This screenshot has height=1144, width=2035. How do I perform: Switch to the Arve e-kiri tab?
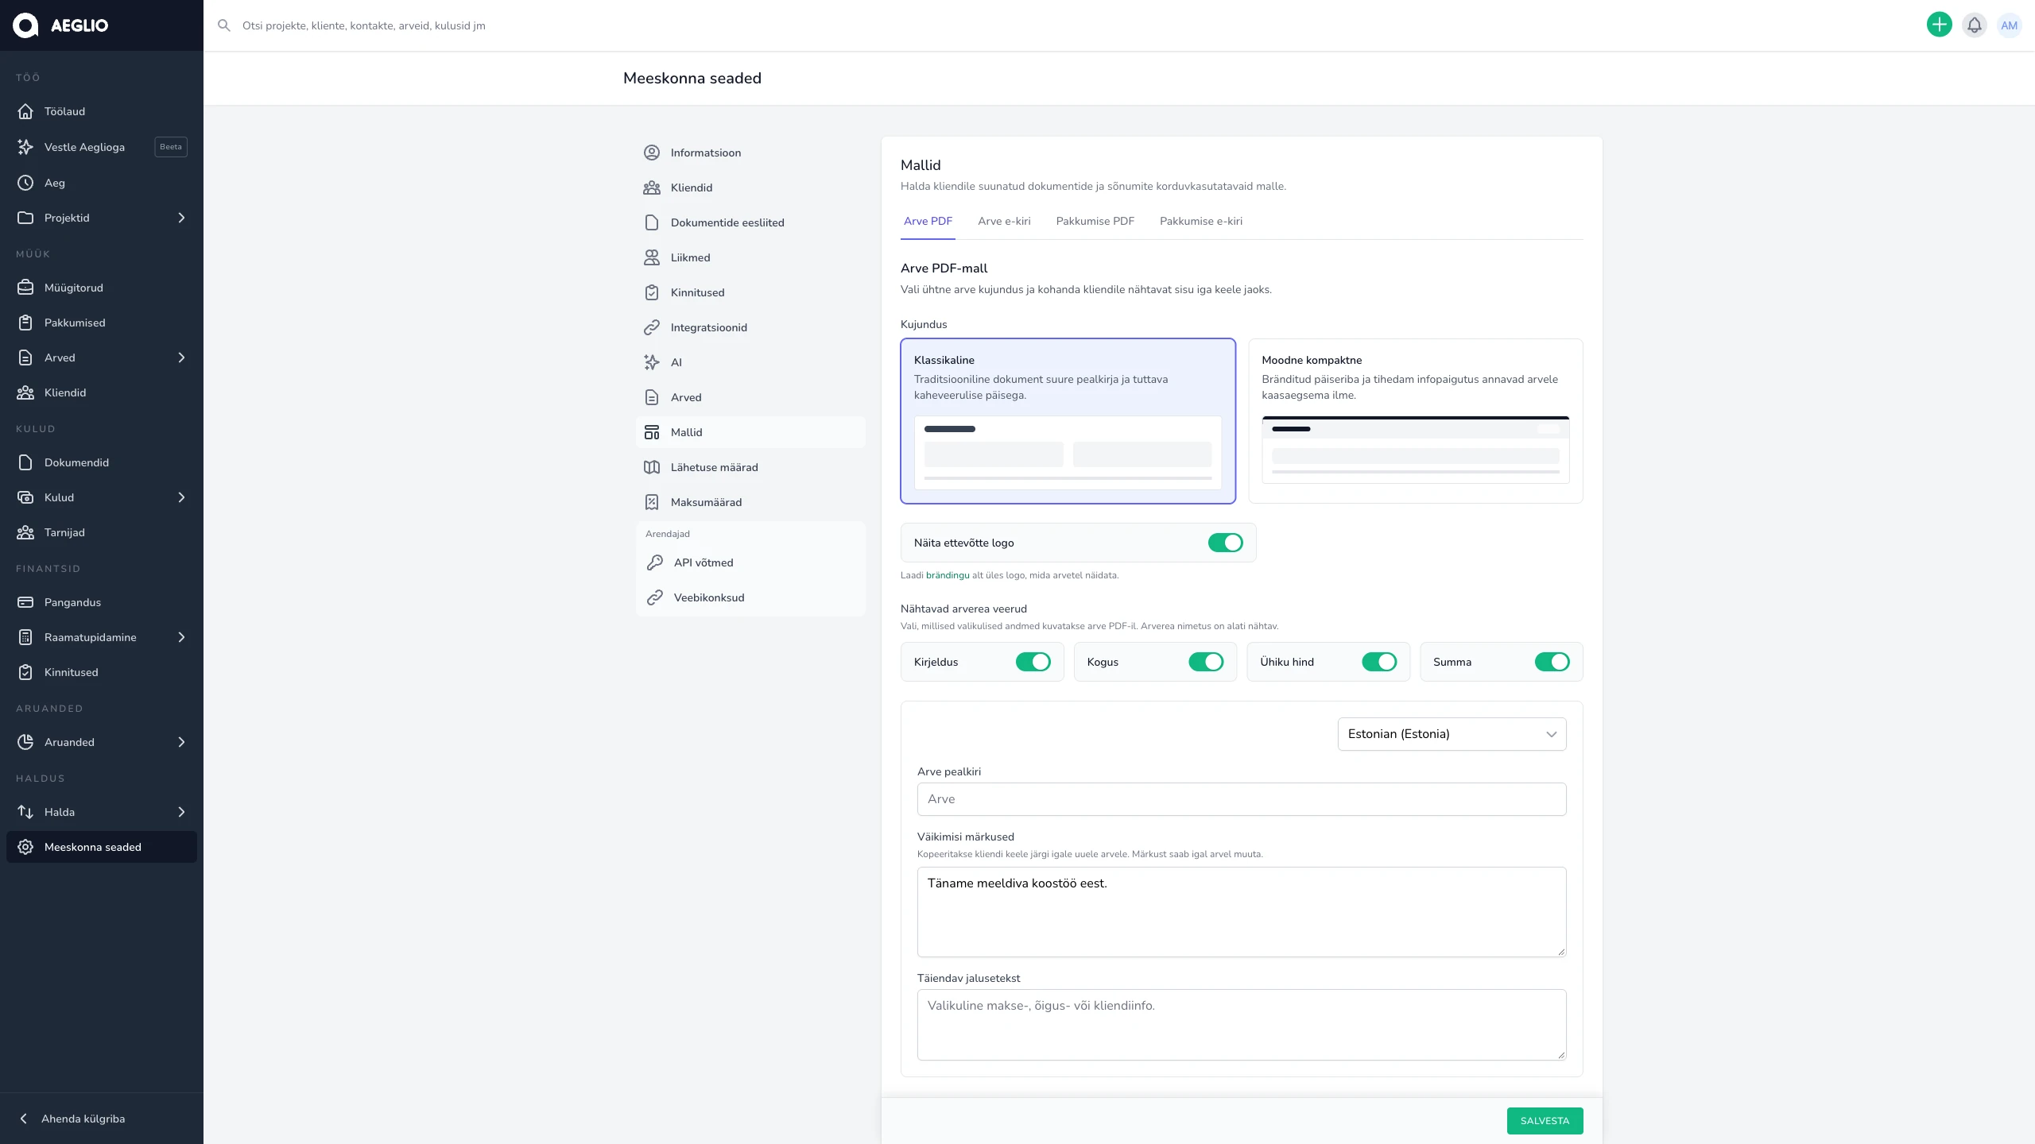click(x=1004, y=221)
